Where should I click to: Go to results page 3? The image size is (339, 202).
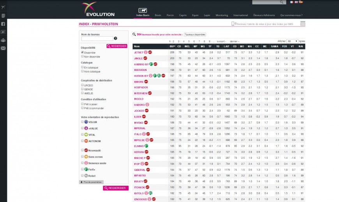[x=178, y=42]
